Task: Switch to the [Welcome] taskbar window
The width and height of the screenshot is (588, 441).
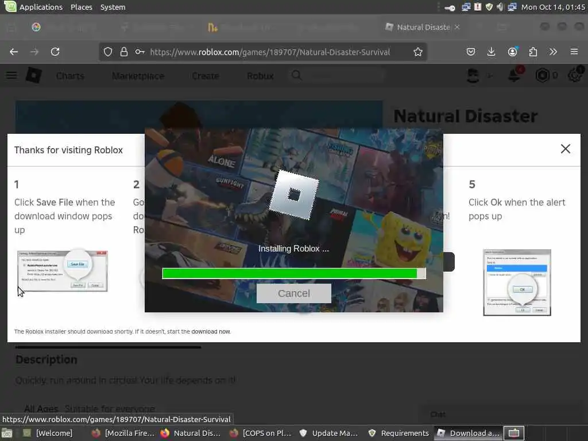Action: 48,433
